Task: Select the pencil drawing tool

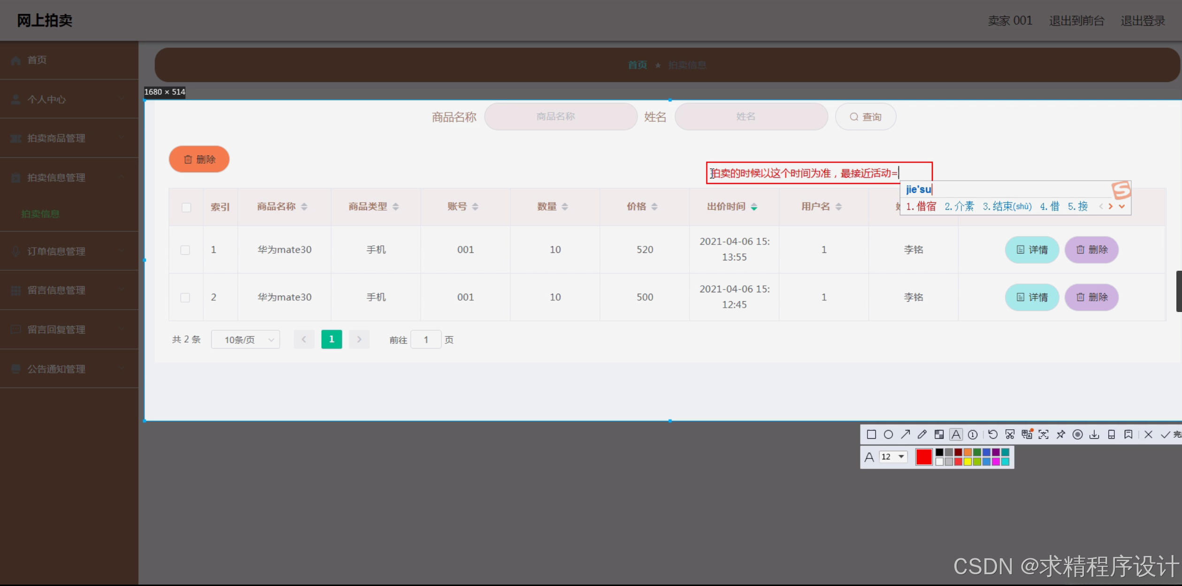Action: click(x=922, y=434)
